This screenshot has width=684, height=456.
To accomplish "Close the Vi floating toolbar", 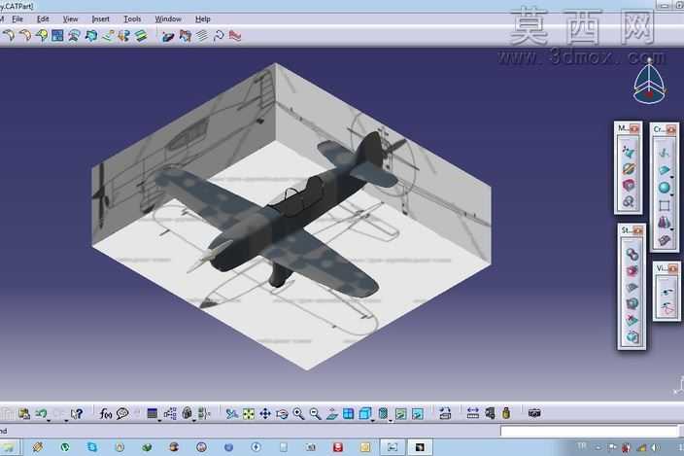I will pyautogui.click(x=672, y=269).
